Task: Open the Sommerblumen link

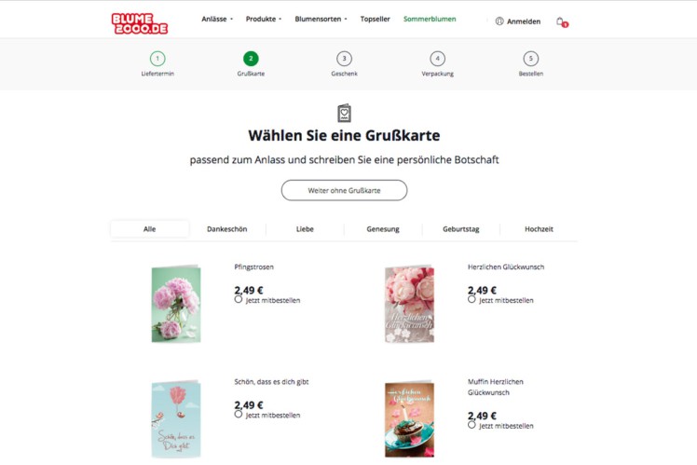Action: (x=430, y=20)
